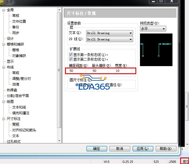Click the W:5 status bar field
This screenshot has width=189, height=164.
pos(107,162)
